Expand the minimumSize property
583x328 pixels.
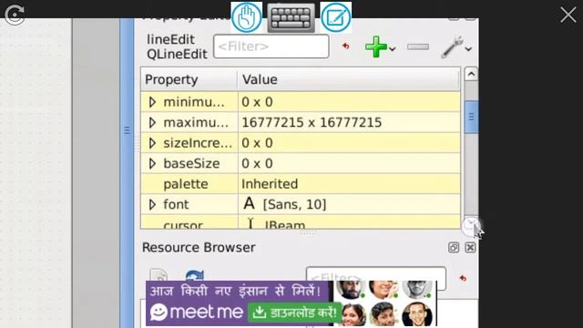click(152, 102)
